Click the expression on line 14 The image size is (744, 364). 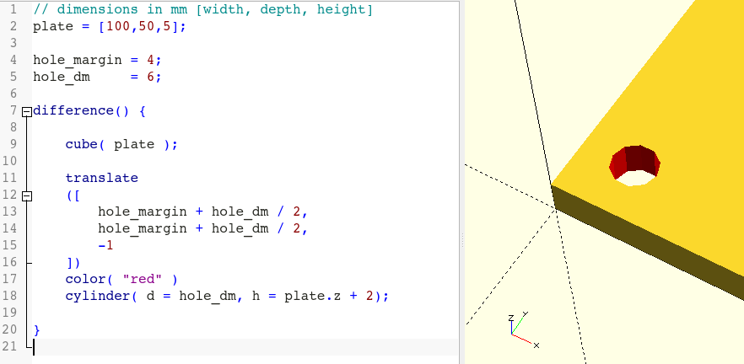tap(203, 229)
